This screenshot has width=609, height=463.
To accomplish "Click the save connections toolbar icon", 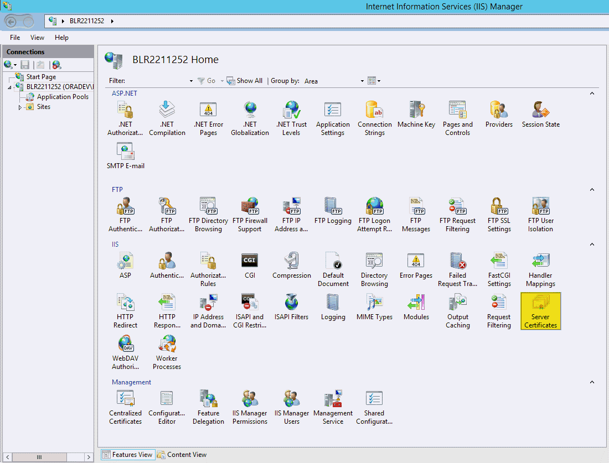I will tap(25, 65).
